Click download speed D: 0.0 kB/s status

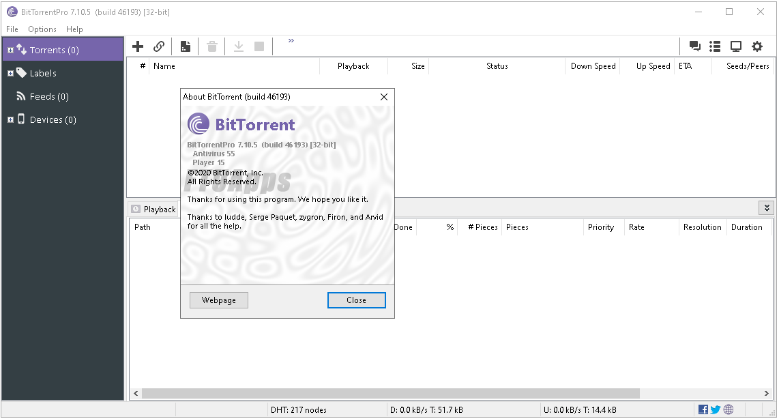click(x=426, y=410)
